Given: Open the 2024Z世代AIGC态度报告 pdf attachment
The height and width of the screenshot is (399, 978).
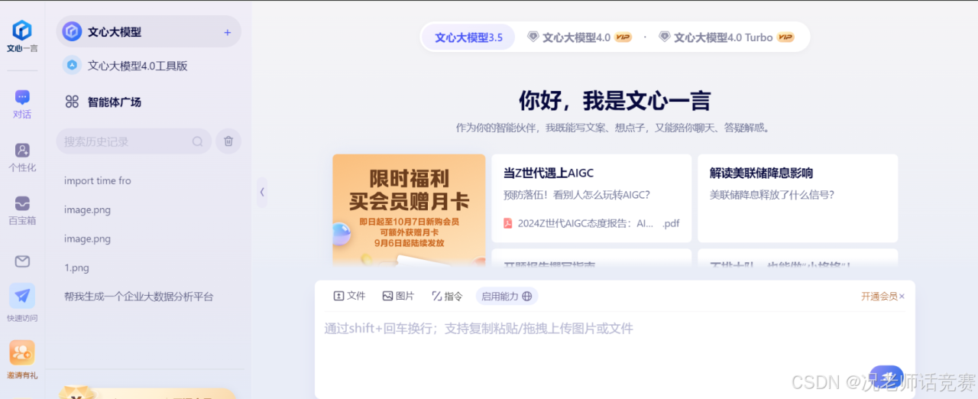Looking at the screenshot, I should [x=591, y=223].
